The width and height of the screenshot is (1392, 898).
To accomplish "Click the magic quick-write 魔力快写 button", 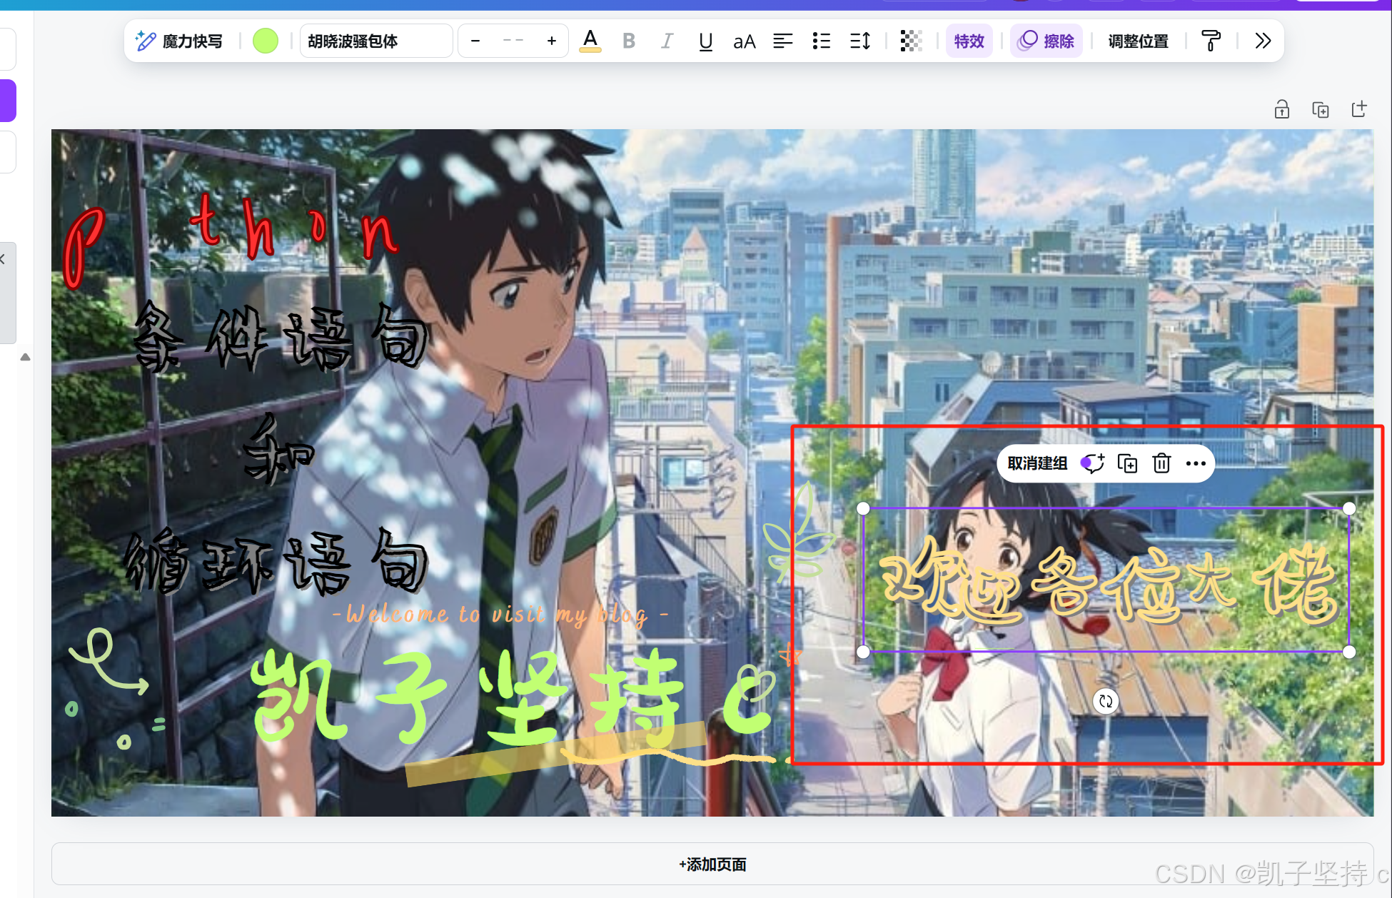I will pos(179,41).
